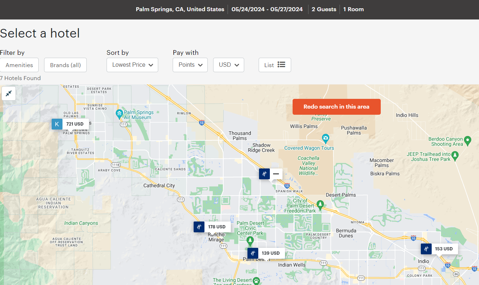The width and height of the screenshot is (479, 285).
Task: Click The Living Desert Zoo map pin
Action: [x=256, y=281]
